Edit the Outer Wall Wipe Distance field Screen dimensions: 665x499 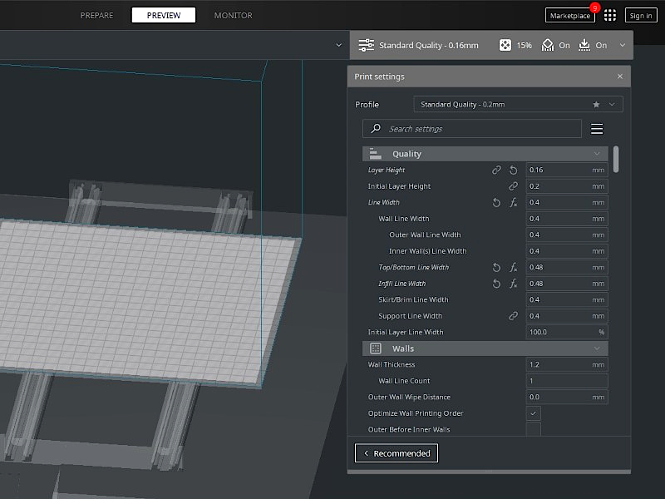pos(567,398)
